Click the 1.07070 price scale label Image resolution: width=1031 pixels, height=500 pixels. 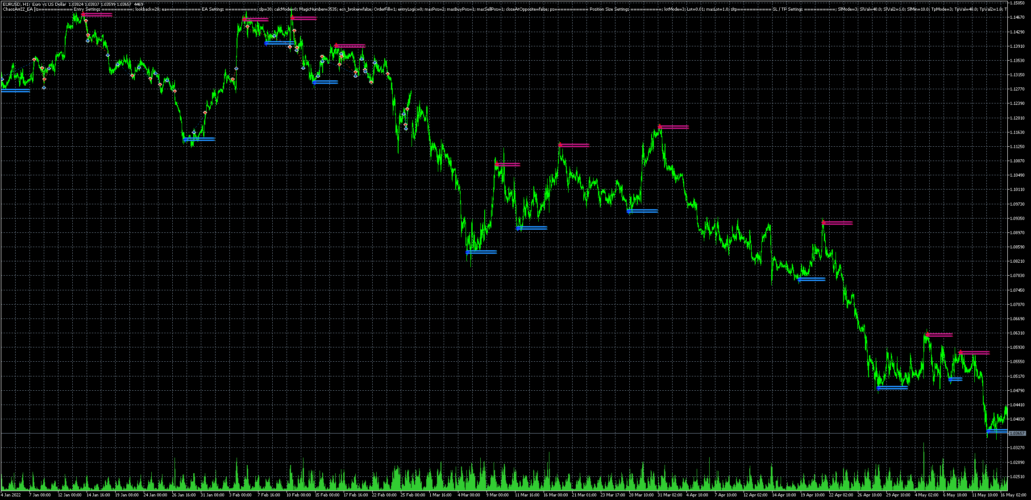pyautogui.click(x=1017, y=304)
